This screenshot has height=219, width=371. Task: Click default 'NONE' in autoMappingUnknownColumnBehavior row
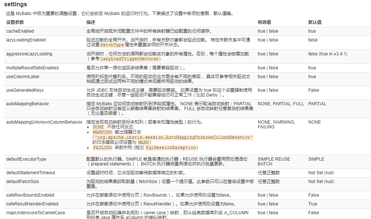pos(315,122)
